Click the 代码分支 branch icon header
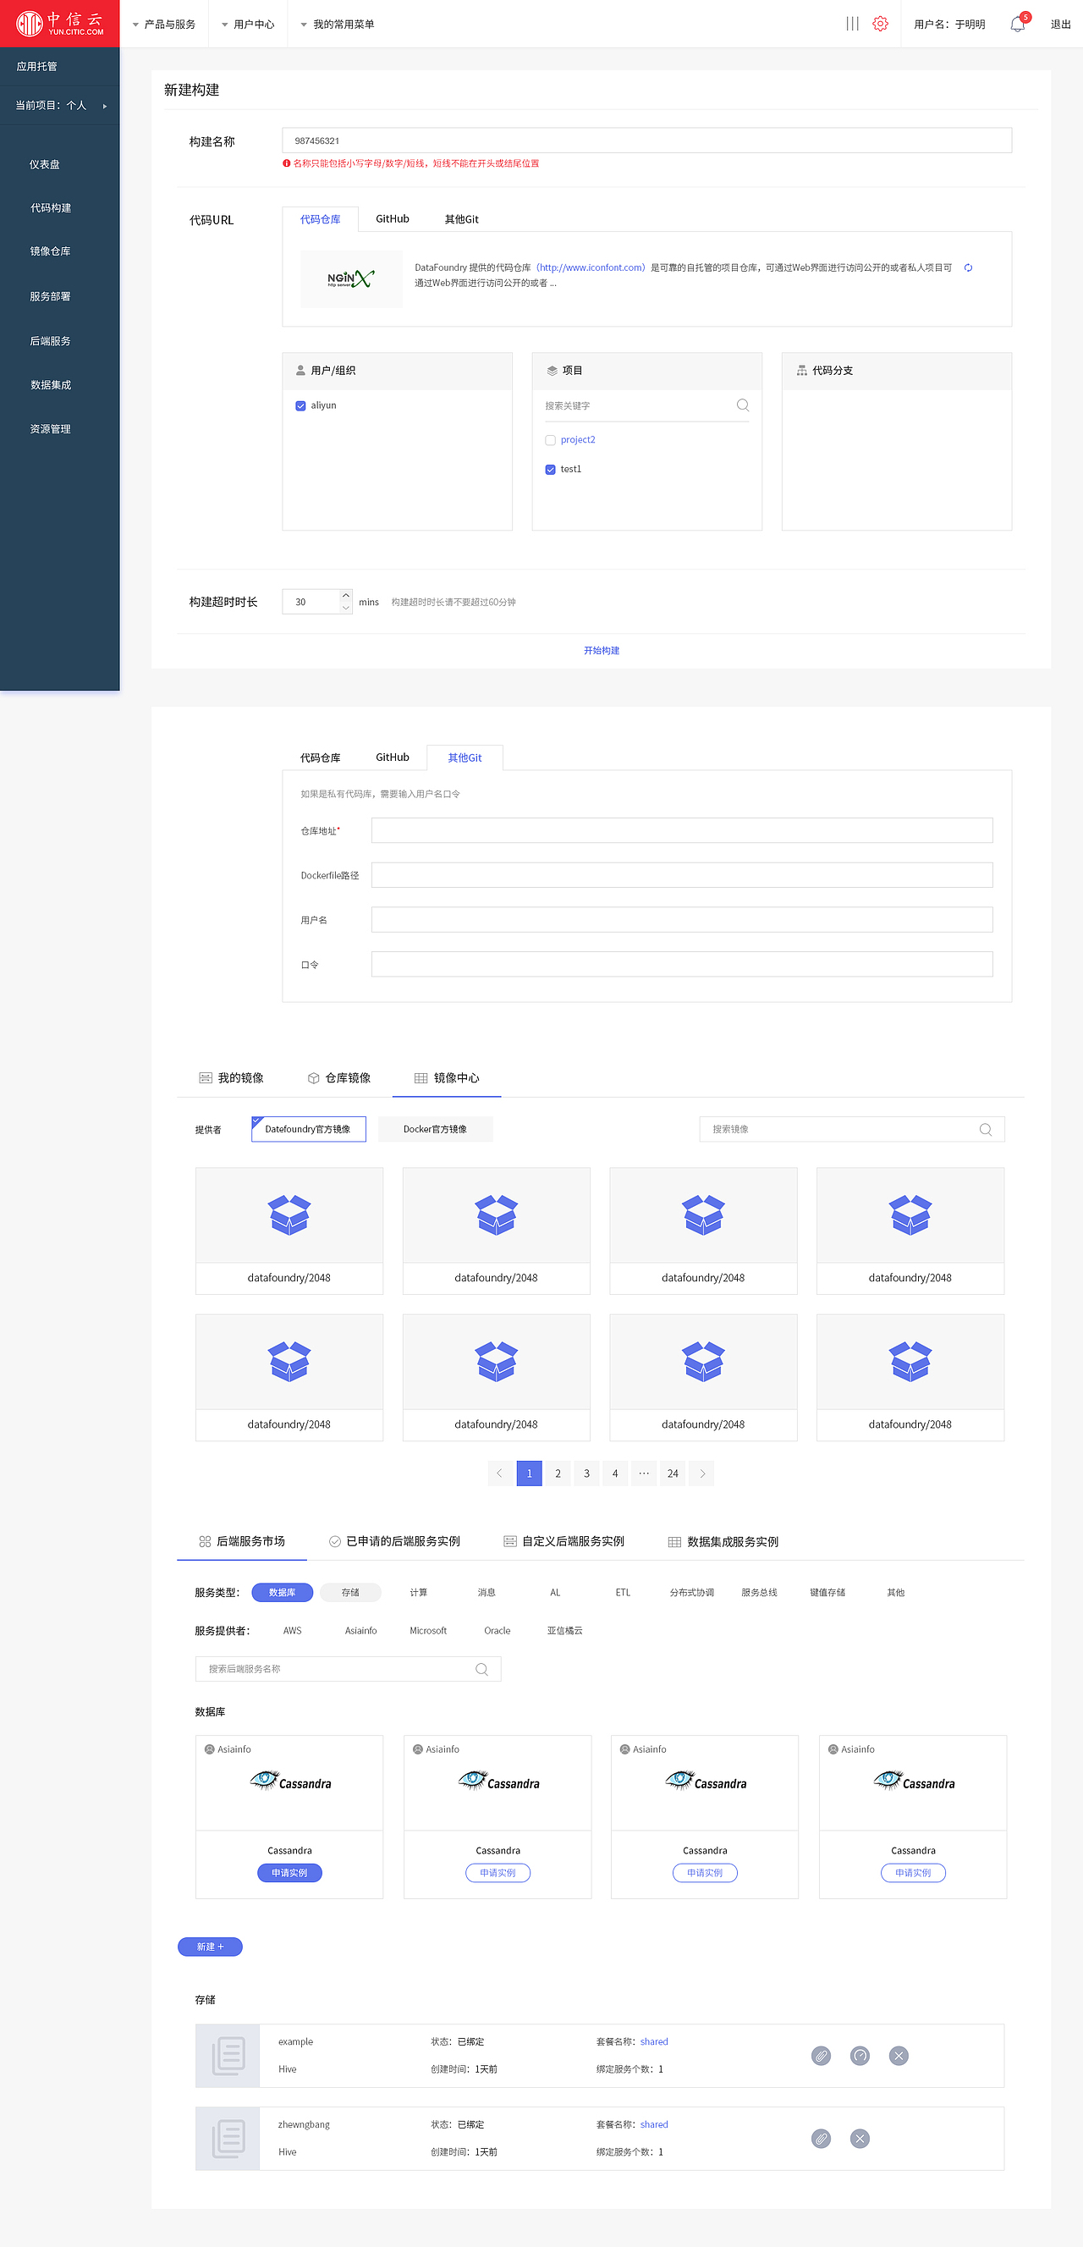This screenshot has height=2247, width=1083. click(x=801, y=371)
